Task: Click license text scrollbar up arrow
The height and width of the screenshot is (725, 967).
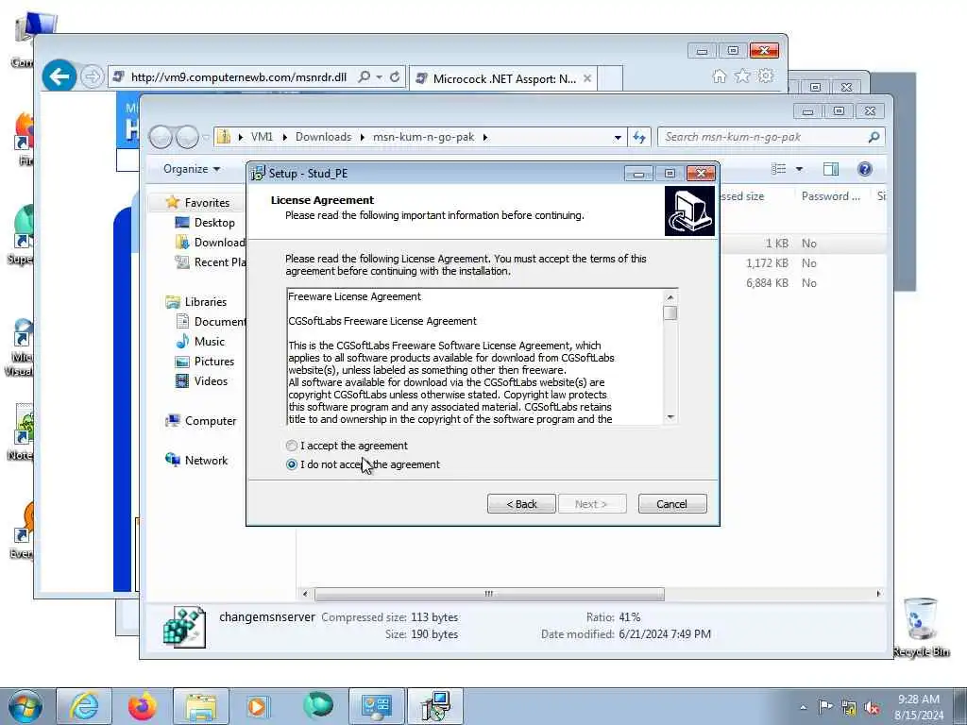Action: pyautogui.click(x=670, y=297)
